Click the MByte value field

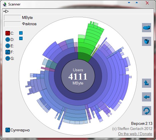click(13, 17)
